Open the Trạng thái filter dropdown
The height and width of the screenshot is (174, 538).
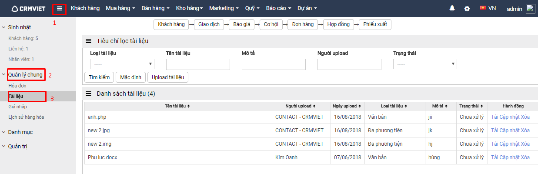pyautogui.click(x=425, y=64)
